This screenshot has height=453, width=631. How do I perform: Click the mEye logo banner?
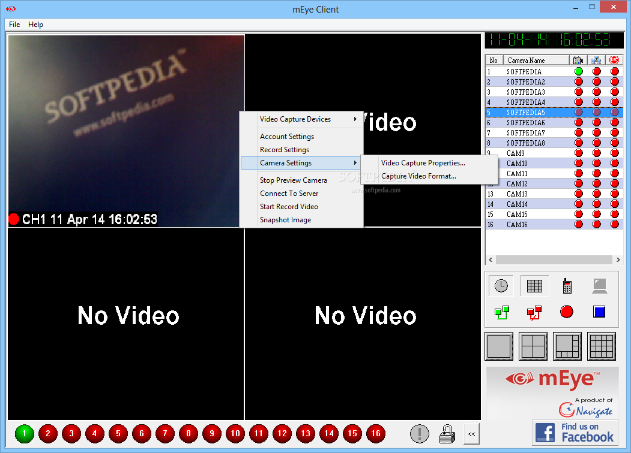552,393
